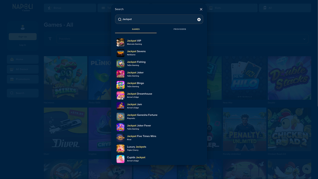
Task: Close the Search dialog
Action: pos(201,9)
